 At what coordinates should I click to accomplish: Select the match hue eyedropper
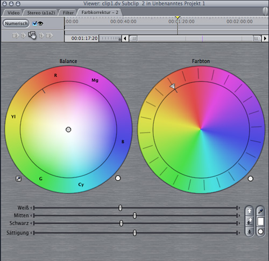(260, 211)
